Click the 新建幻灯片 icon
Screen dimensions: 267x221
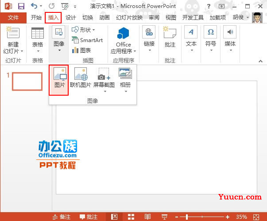pyautogui.click(x=13, y=32)
